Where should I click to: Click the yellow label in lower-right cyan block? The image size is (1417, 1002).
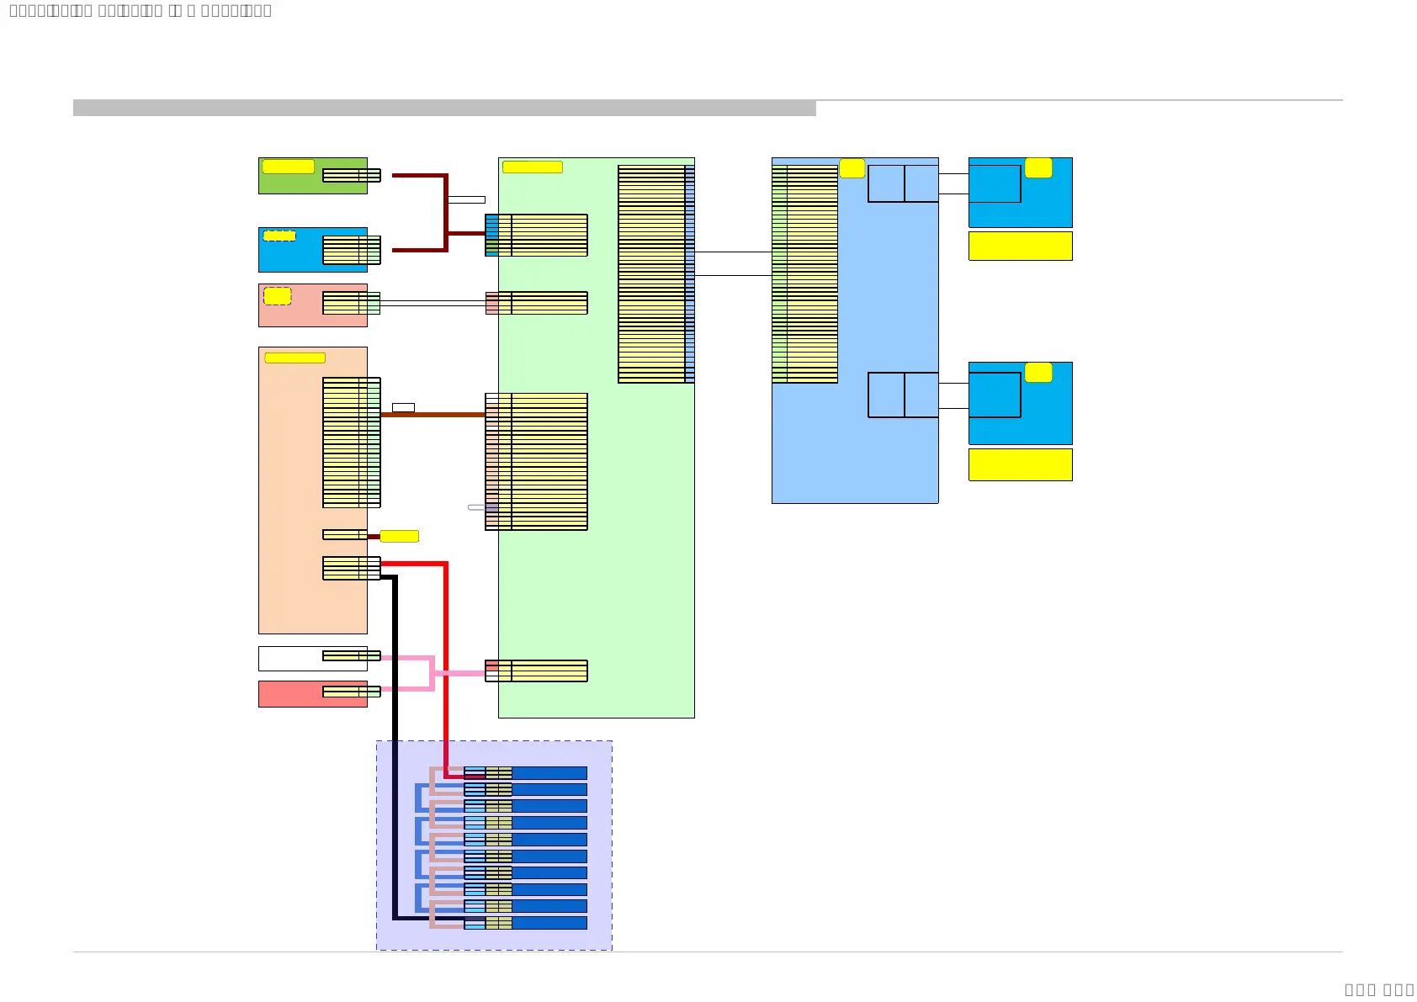click(x=1038, y=372)
